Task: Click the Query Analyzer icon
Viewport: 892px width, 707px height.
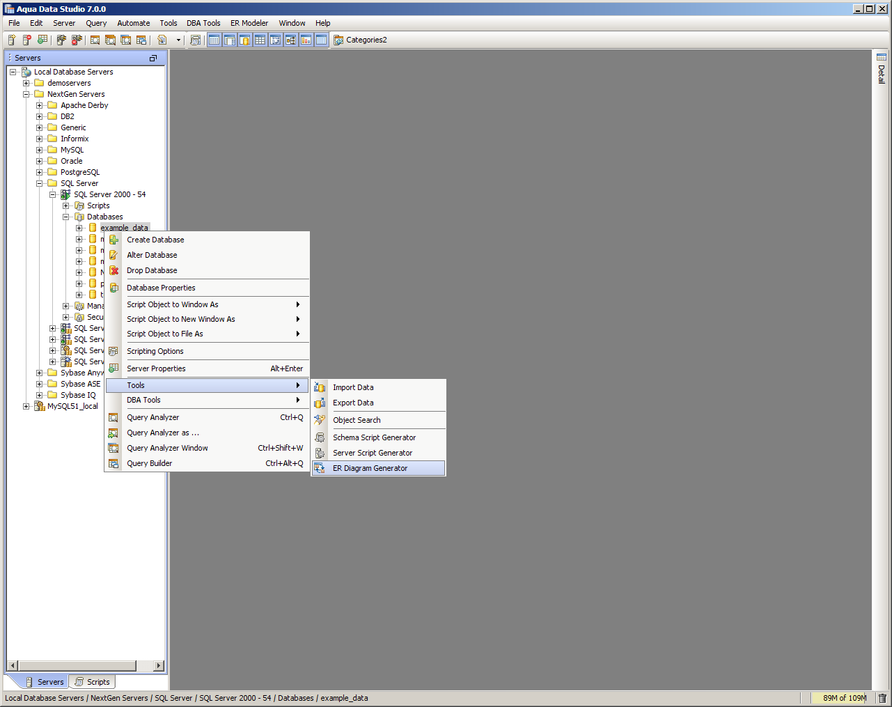Action: click(114, 417)
